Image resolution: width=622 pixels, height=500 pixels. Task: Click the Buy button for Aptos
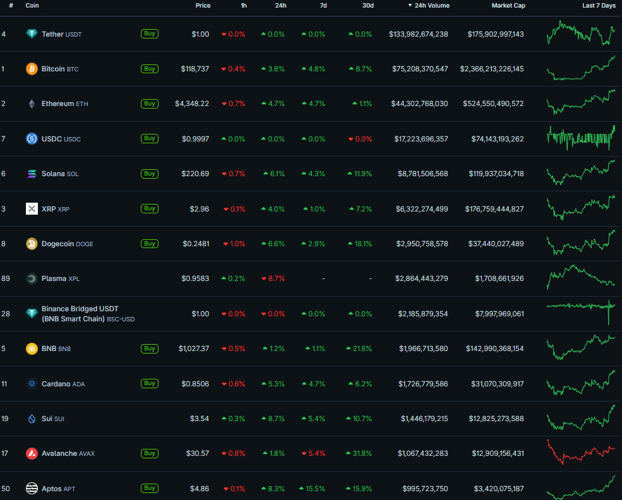(x=150, y=488)
